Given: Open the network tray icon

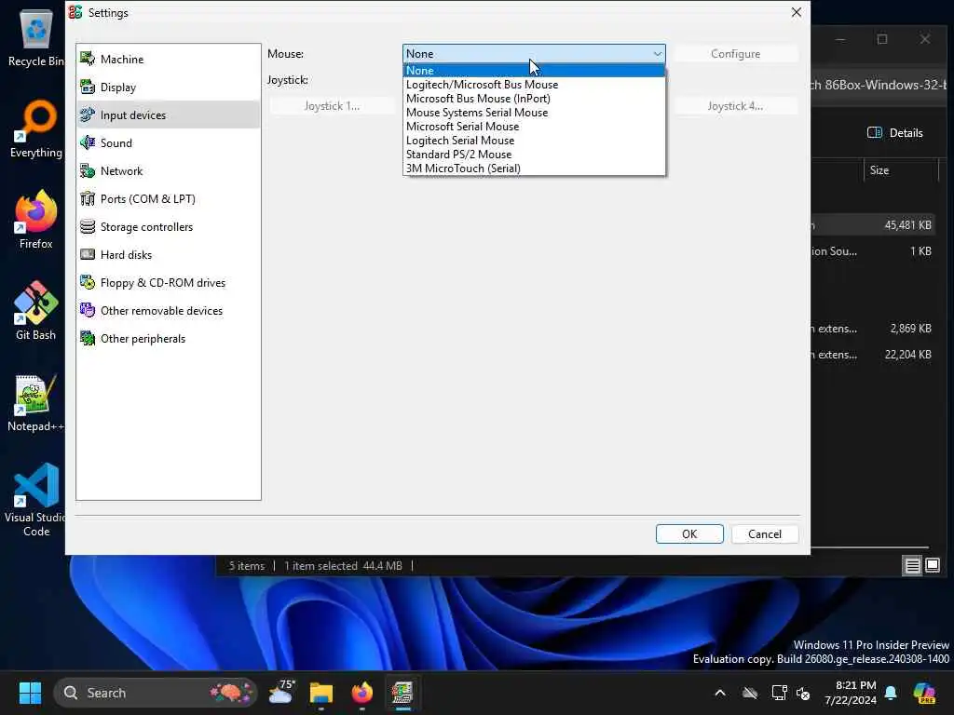Looking at the screenshot, I should coord(779,693).
